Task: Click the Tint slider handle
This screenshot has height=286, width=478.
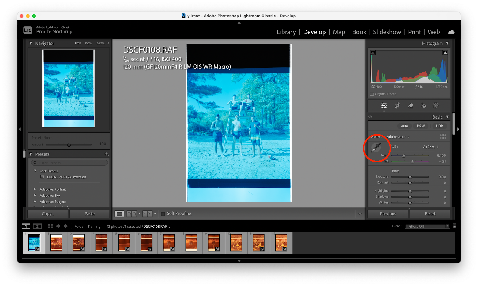Action: pos(413,162)
